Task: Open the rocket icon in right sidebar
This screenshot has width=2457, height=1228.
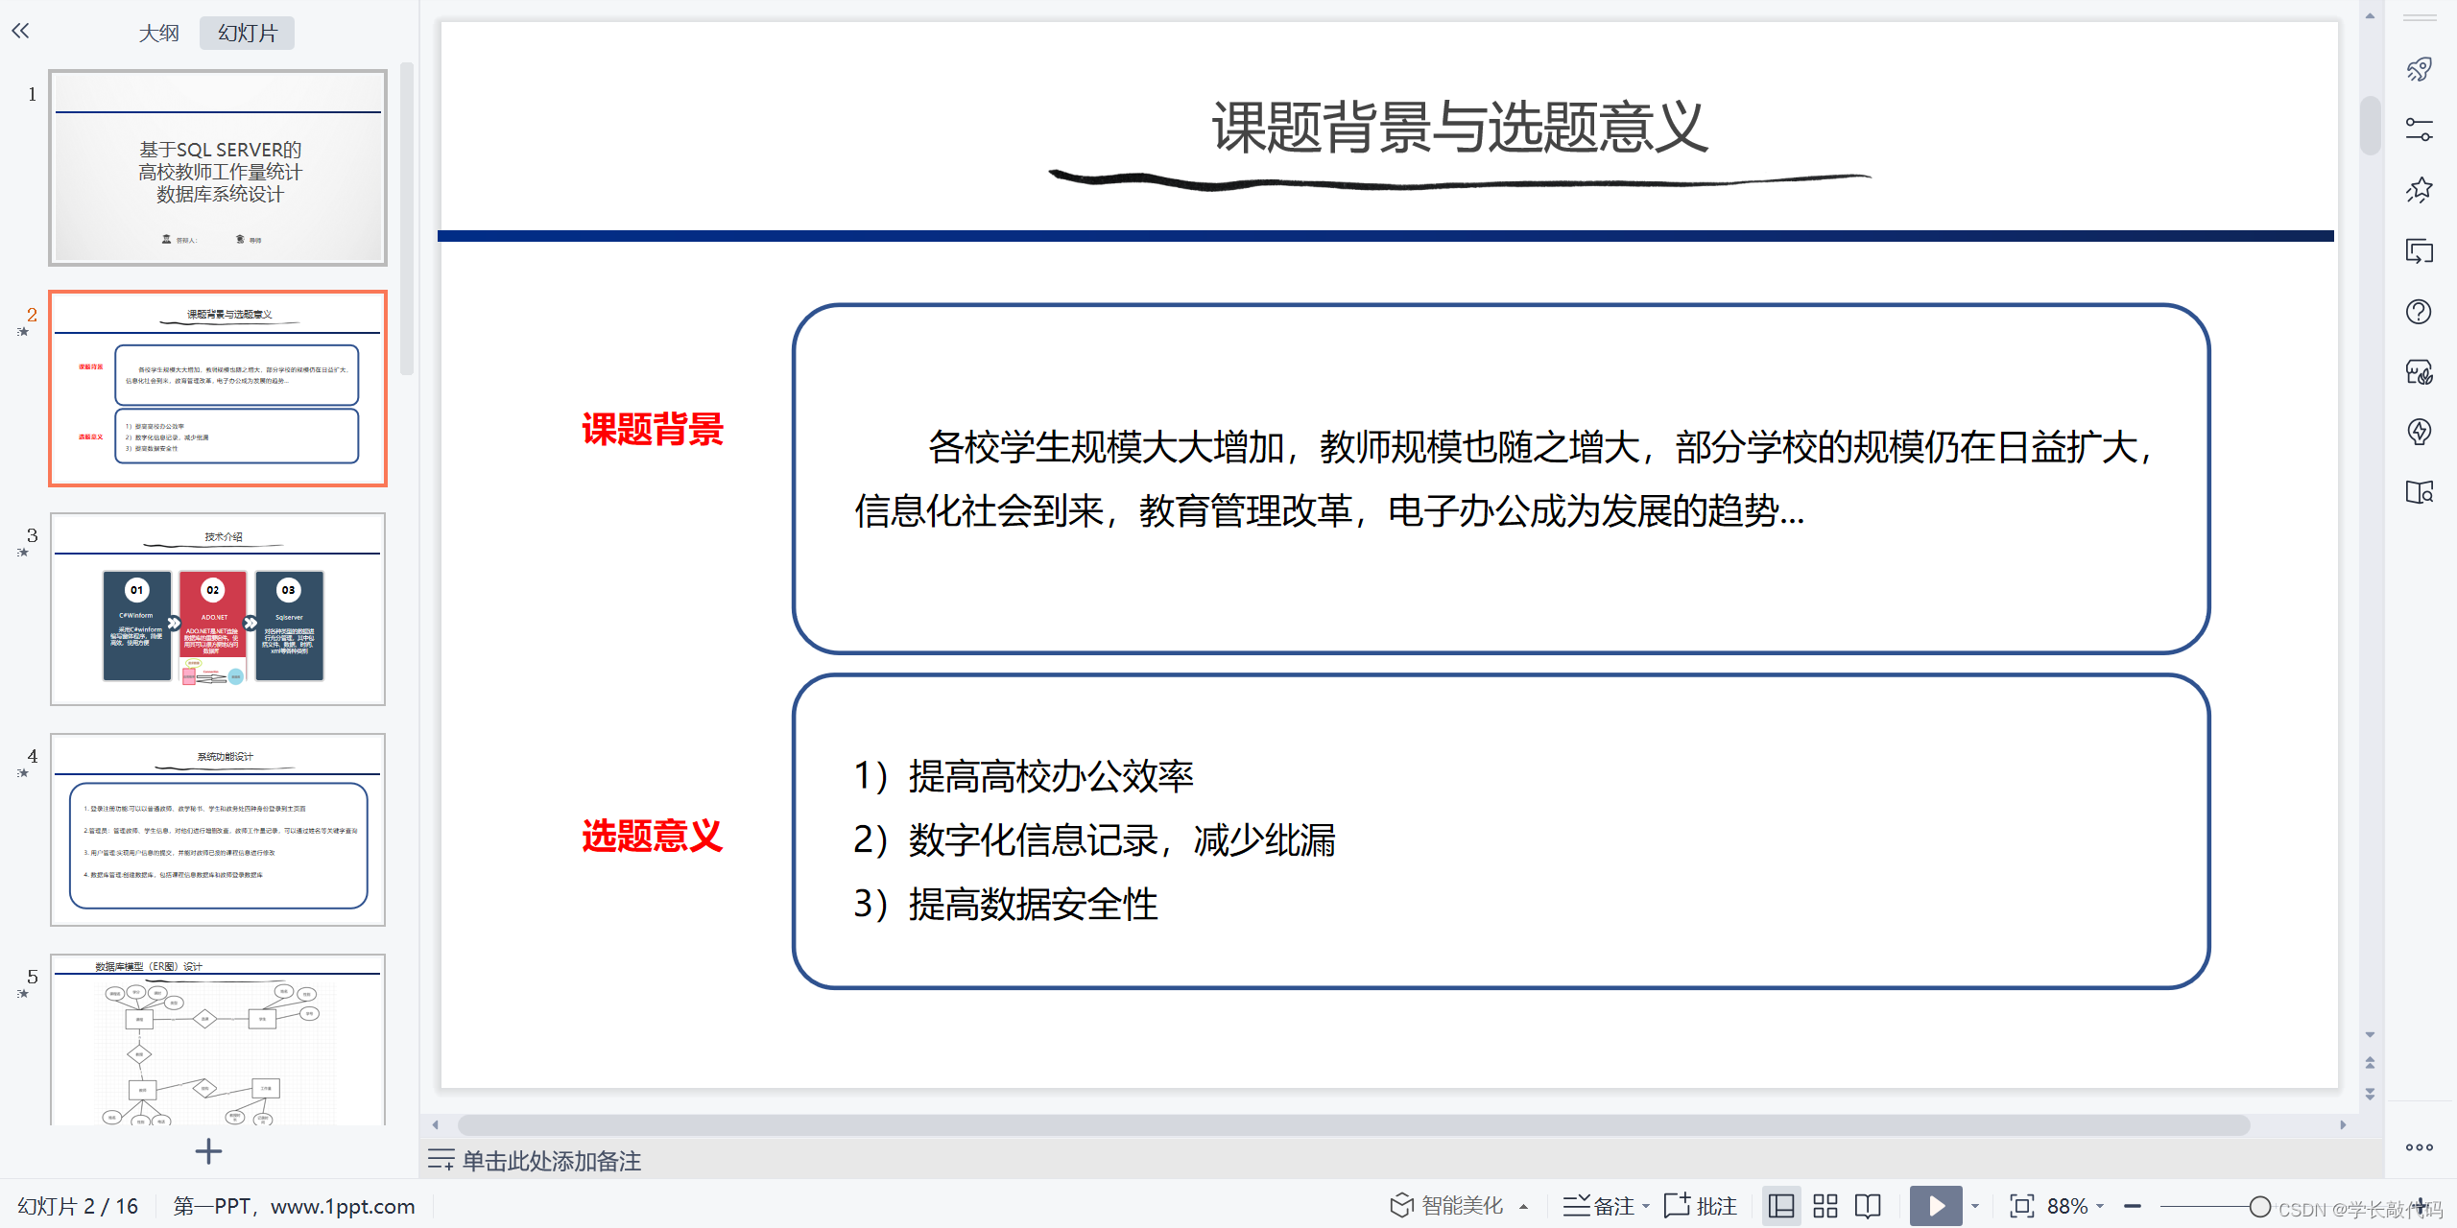Action: [x=2419, y=69]
